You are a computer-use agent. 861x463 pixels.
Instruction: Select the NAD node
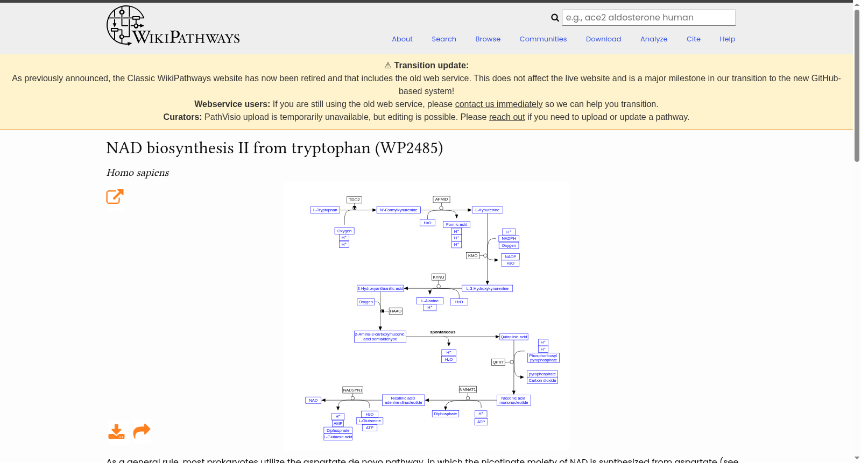(313, 401)
